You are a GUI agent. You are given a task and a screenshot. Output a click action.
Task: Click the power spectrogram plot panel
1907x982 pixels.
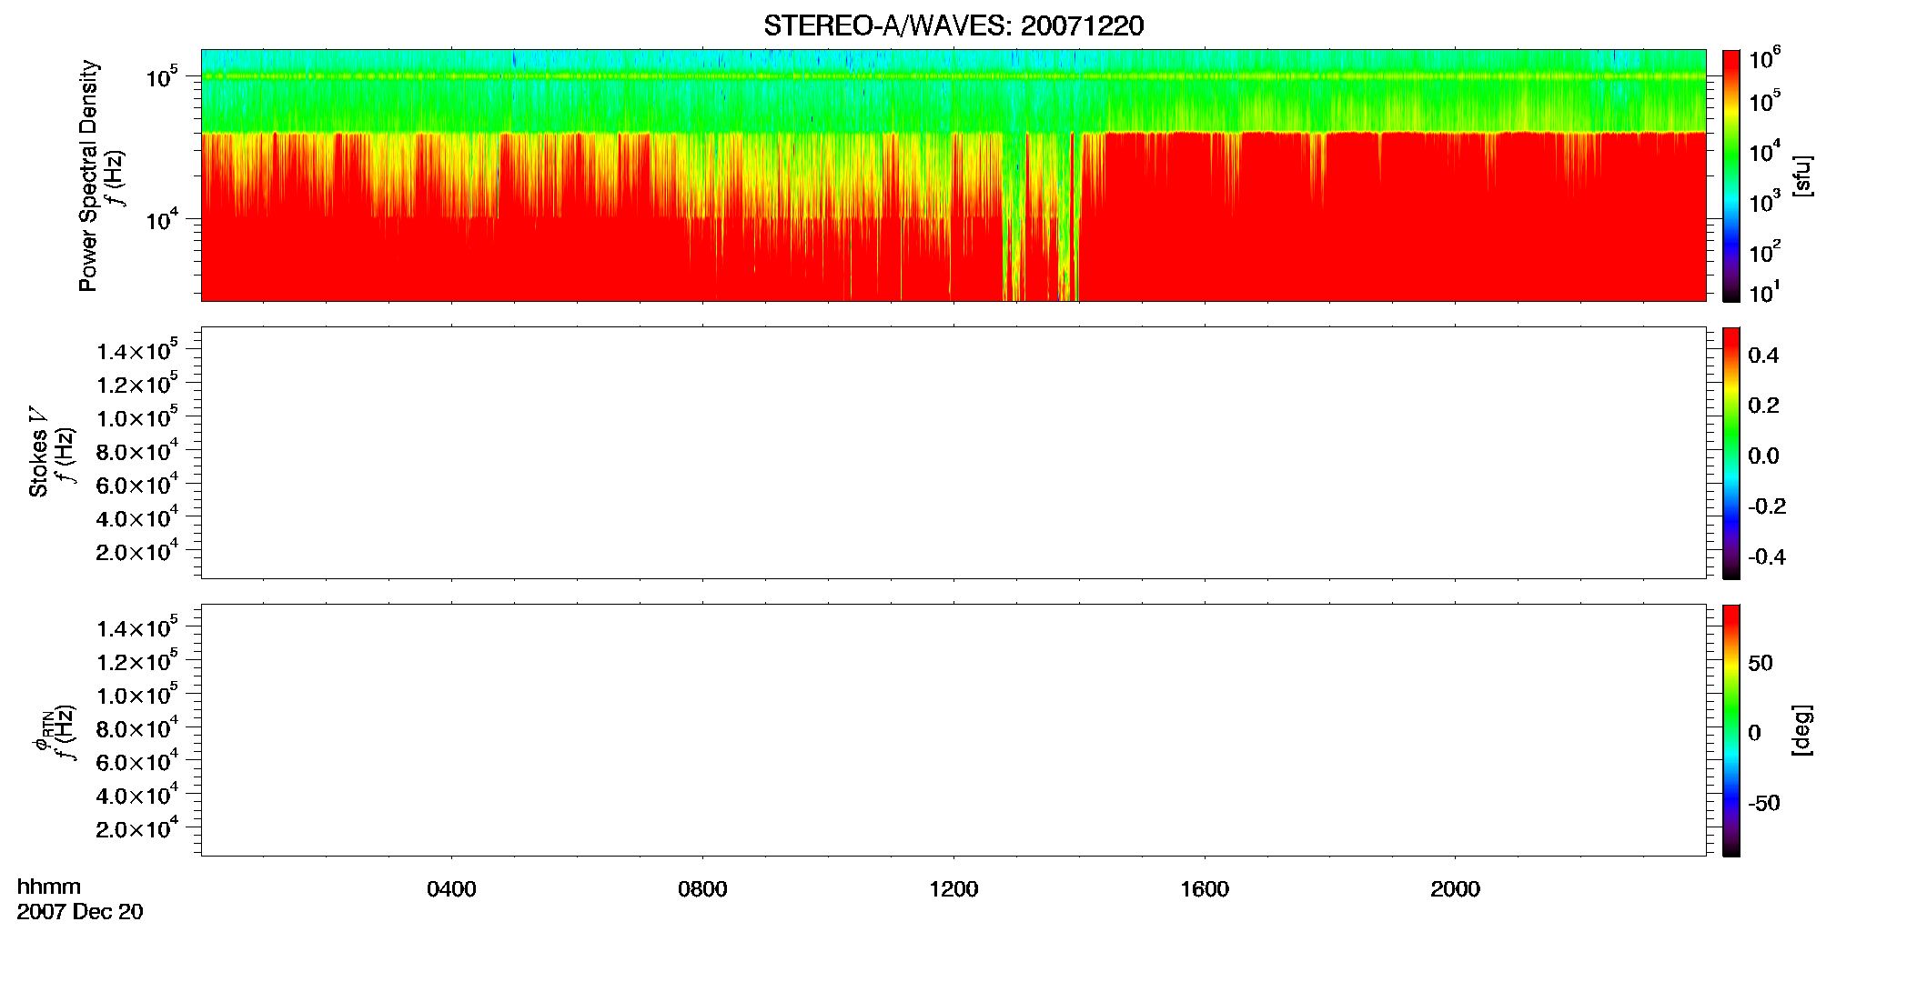953,175
